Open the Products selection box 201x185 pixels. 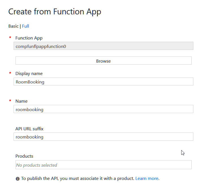point(103,165)
